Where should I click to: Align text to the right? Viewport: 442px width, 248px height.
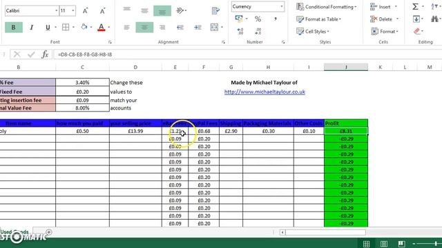click(162, 28)
